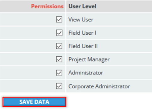Toggle the Project Manager checkbox

[59, 59]
